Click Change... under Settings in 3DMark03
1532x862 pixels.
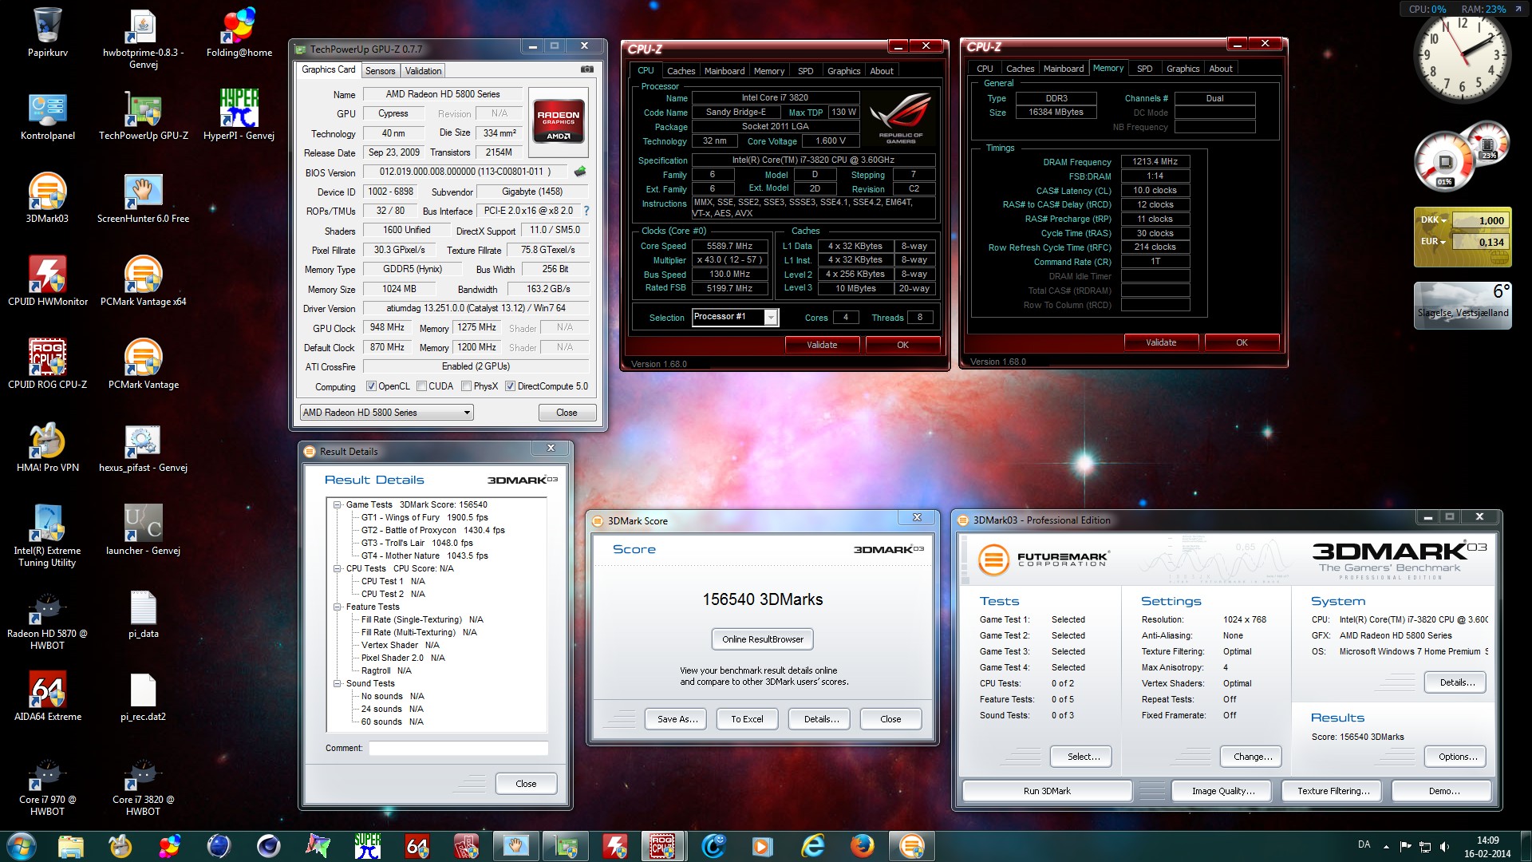pyautogui.click(x=1253, y=757)
